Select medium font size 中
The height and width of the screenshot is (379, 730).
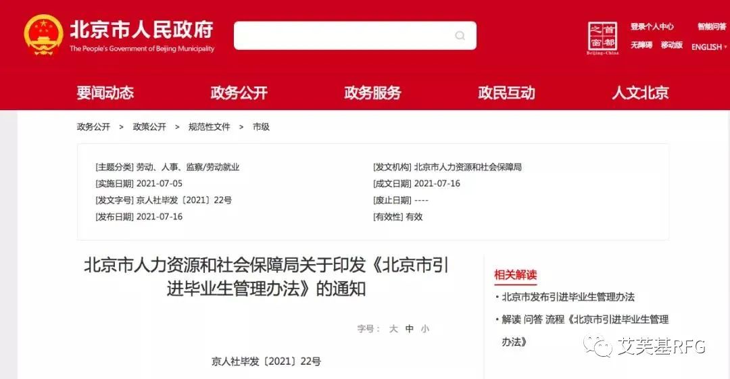tap(409, 329)
